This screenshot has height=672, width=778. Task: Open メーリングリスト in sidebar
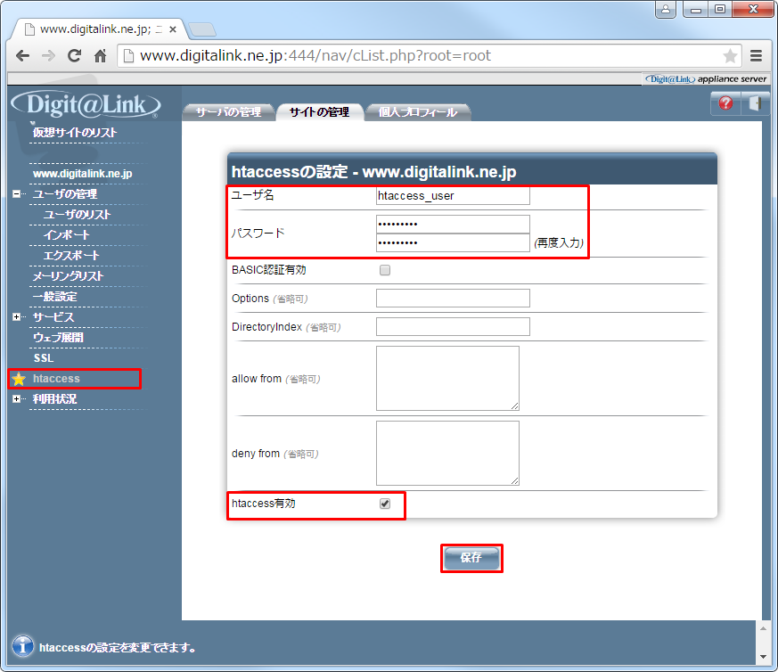tap(68, 276)
